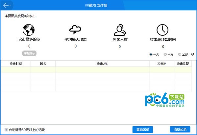
Task: Expand the double-chevron collapse arrow
Action: 193,54
